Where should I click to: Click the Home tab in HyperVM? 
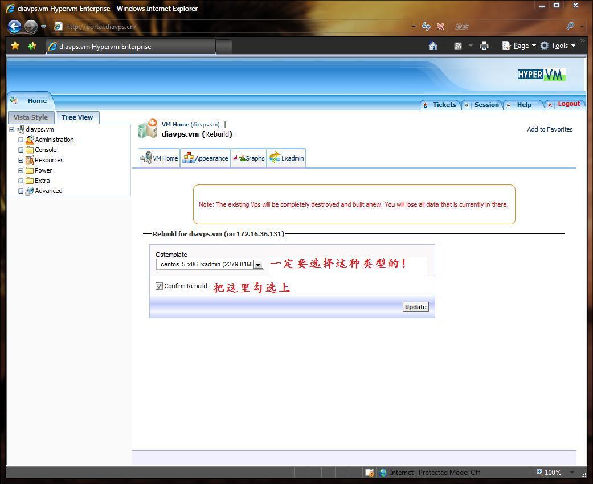tap(37, 101)
